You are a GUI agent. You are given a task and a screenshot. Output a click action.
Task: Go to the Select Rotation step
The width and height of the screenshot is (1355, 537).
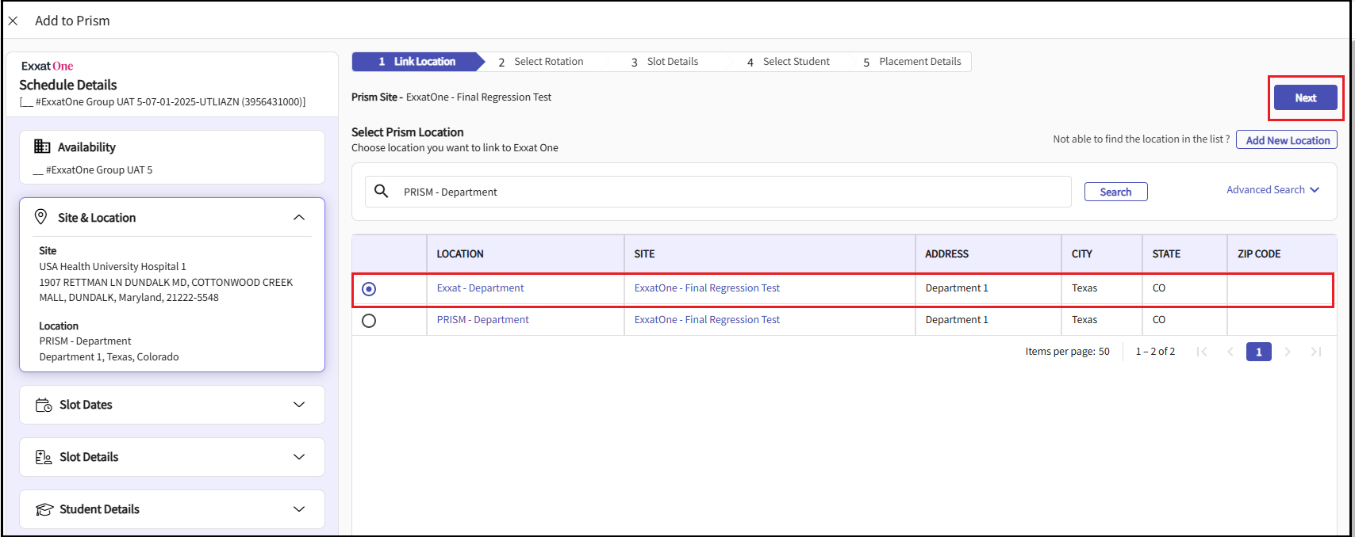pyautogui.click(x=547, y=62)
